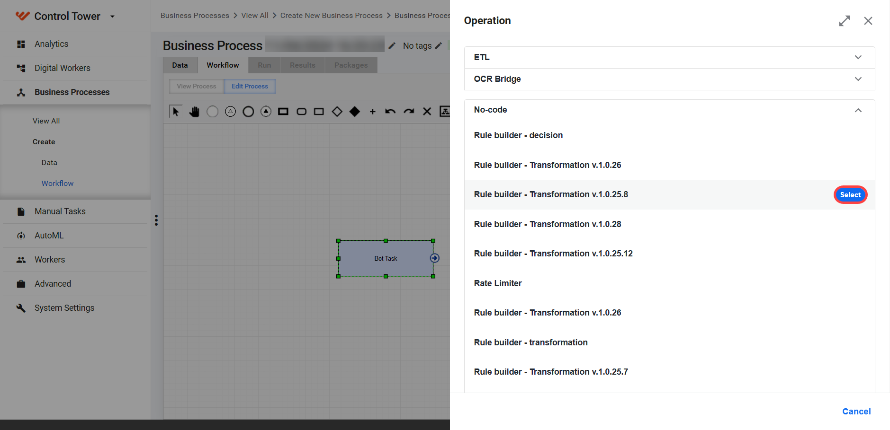
Task: Select Data sub-item under Create
Action: [x=49, y=163]
